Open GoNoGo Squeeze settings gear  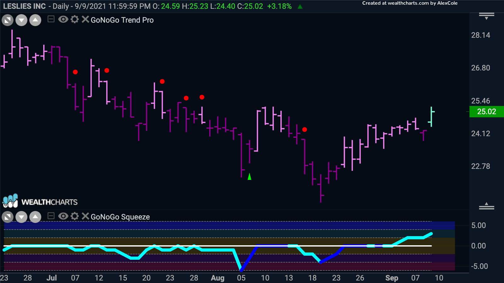coord(75,216)
